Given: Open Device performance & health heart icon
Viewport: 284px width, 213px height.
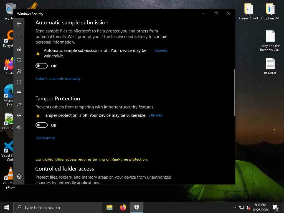Looking at the screenshot, I should pos(19,115).
